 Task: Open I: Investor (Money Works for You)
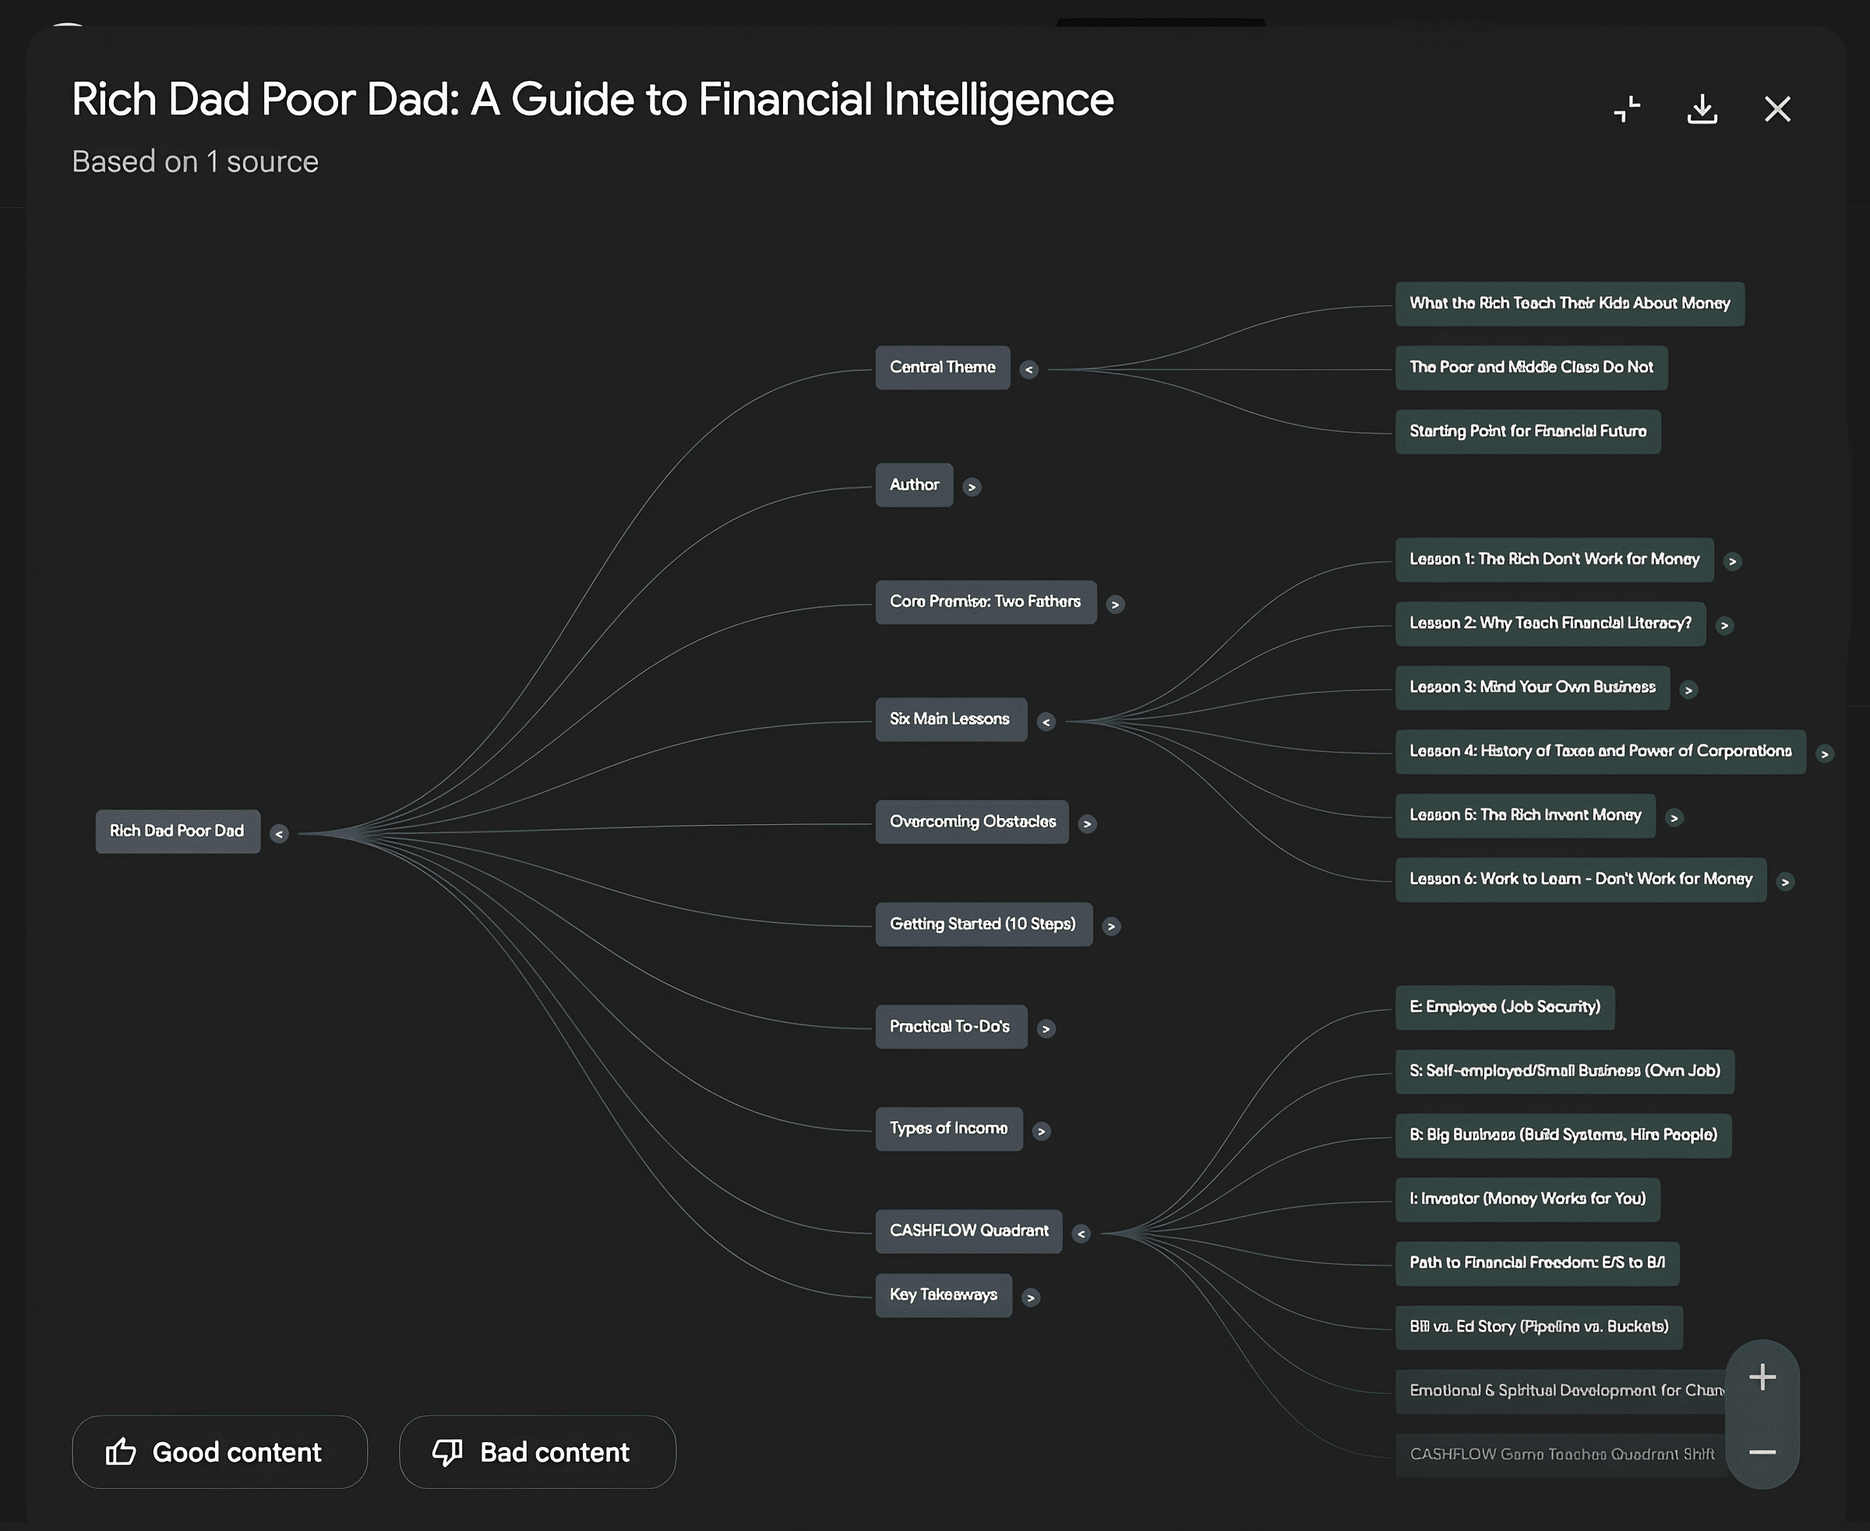[1528, 1199]
